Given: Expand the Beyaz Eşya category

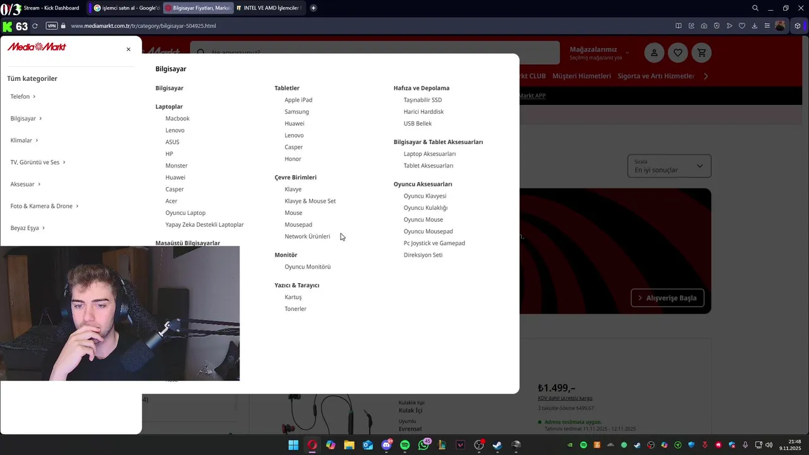Looking at the screenshot, I should click(27, 228).
